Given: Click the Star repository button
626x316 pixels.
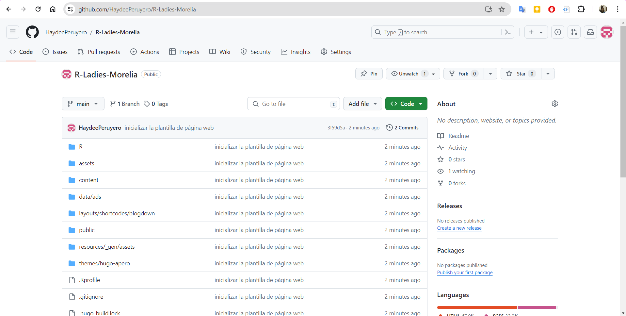Looking at the screenshot, I should [x=521, y=74].
